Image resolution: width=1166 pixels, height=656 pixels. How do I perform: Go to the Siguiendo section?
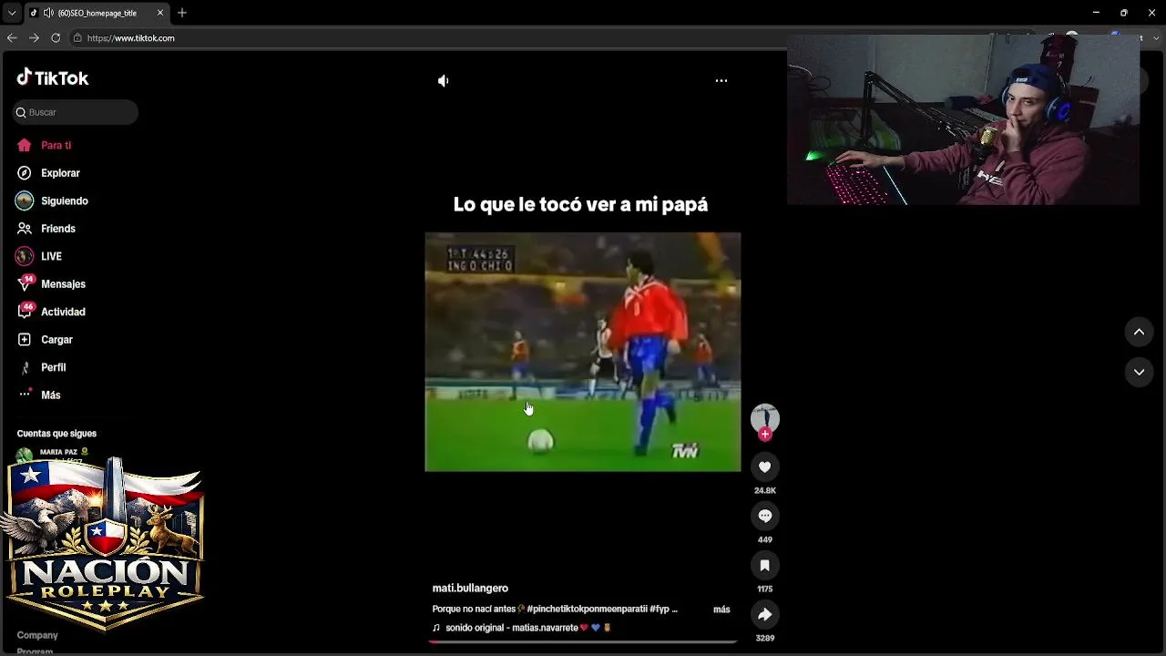coord(64,201)
